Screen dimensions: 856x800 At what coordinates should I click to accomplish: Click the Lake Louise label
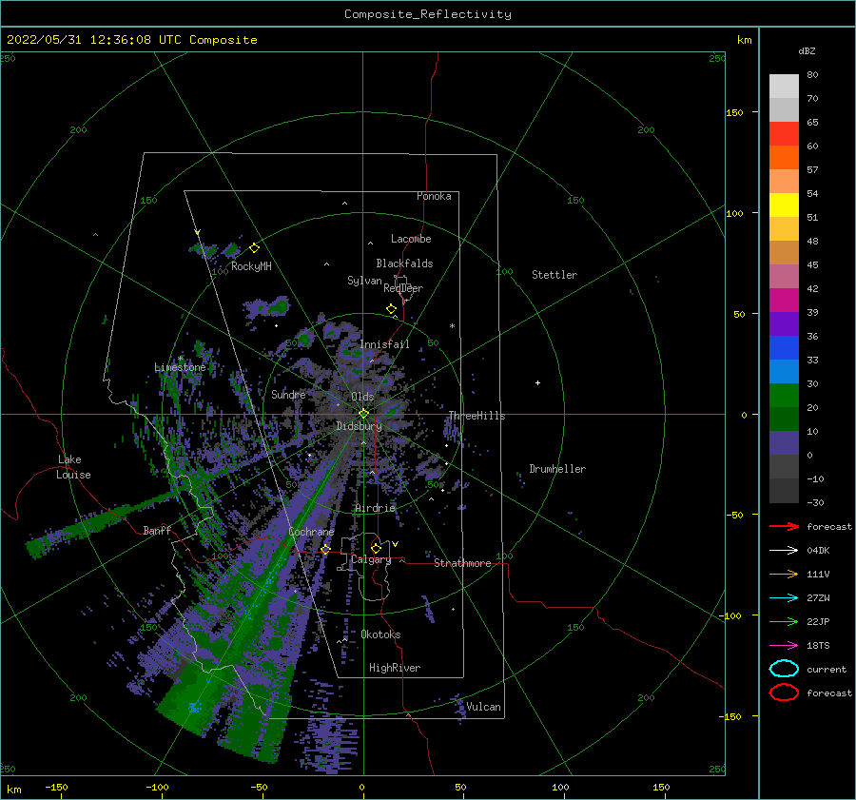click(x=73, y=467)
